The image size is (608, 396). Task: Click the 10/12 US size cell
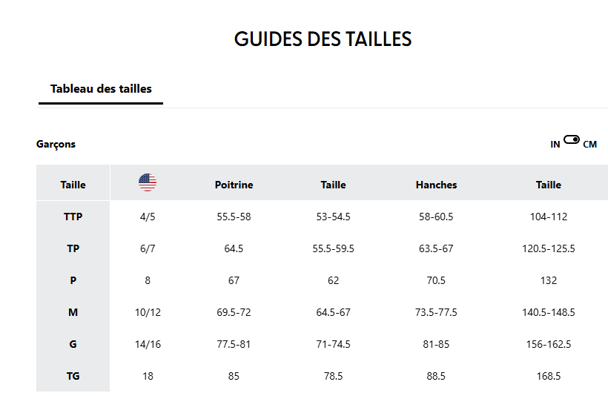[x=148, y=312]
